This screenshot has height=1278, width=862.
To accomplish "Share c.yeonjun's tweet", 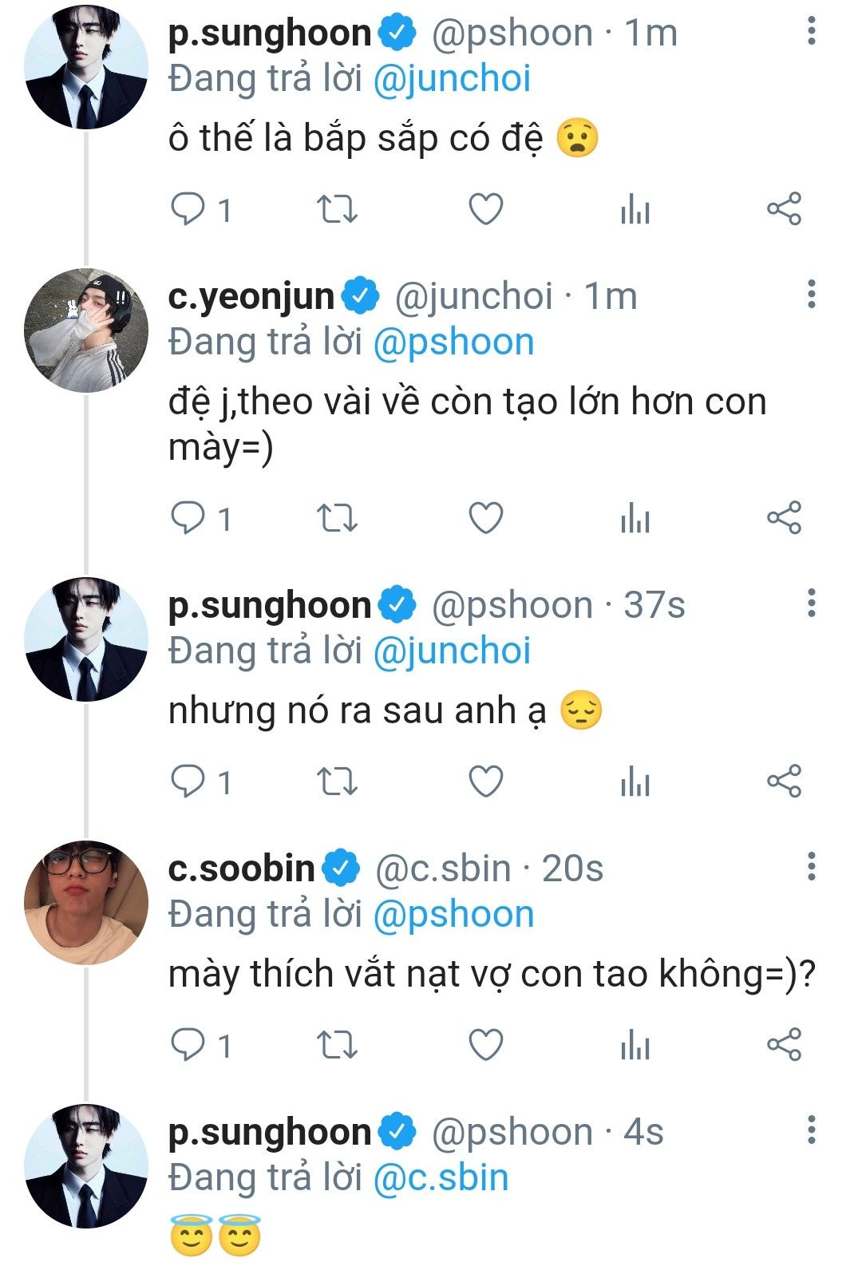I will point(784,518).
